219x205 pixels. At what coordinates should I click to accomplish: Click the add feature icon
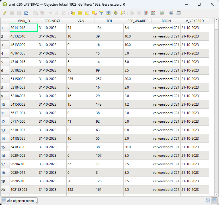tap(35, 13)
